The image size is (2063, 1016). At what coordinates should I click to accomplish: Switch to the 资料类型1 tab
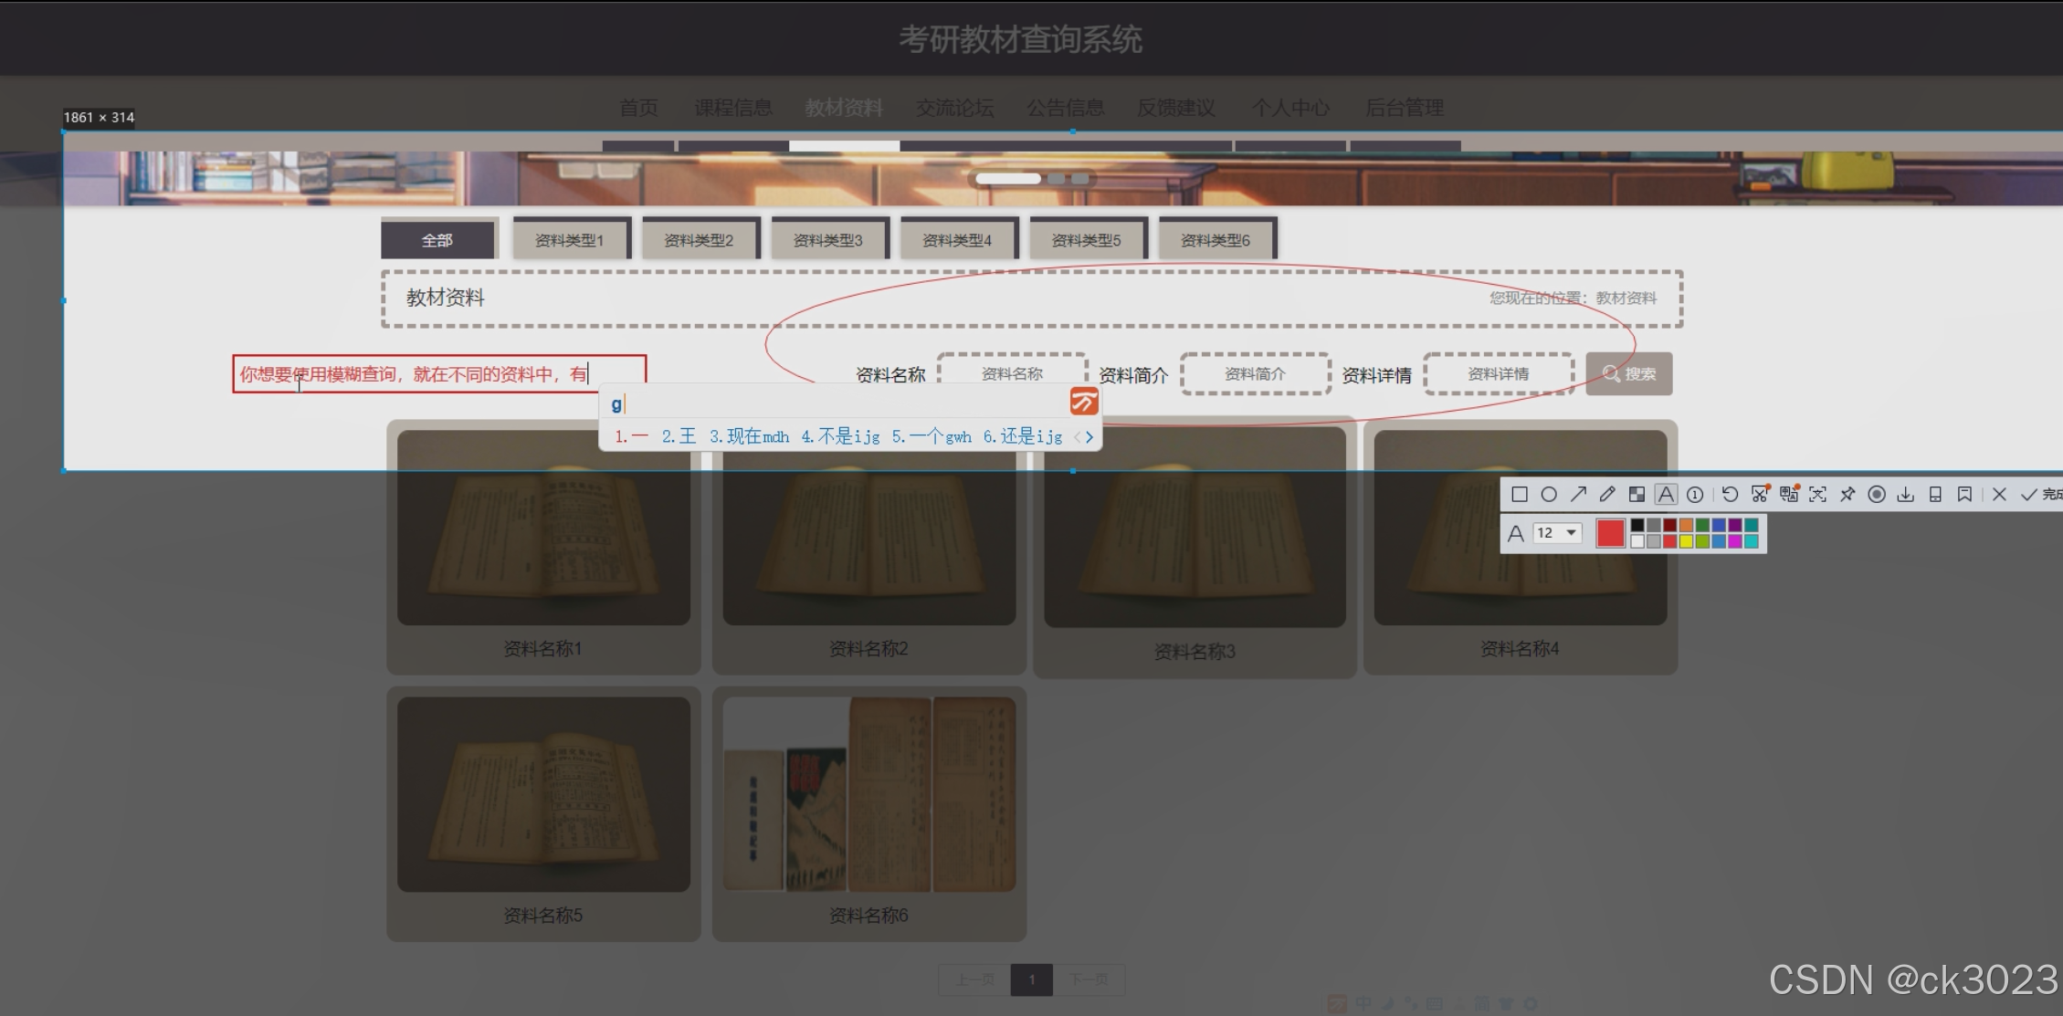click(x=570, y=240)
